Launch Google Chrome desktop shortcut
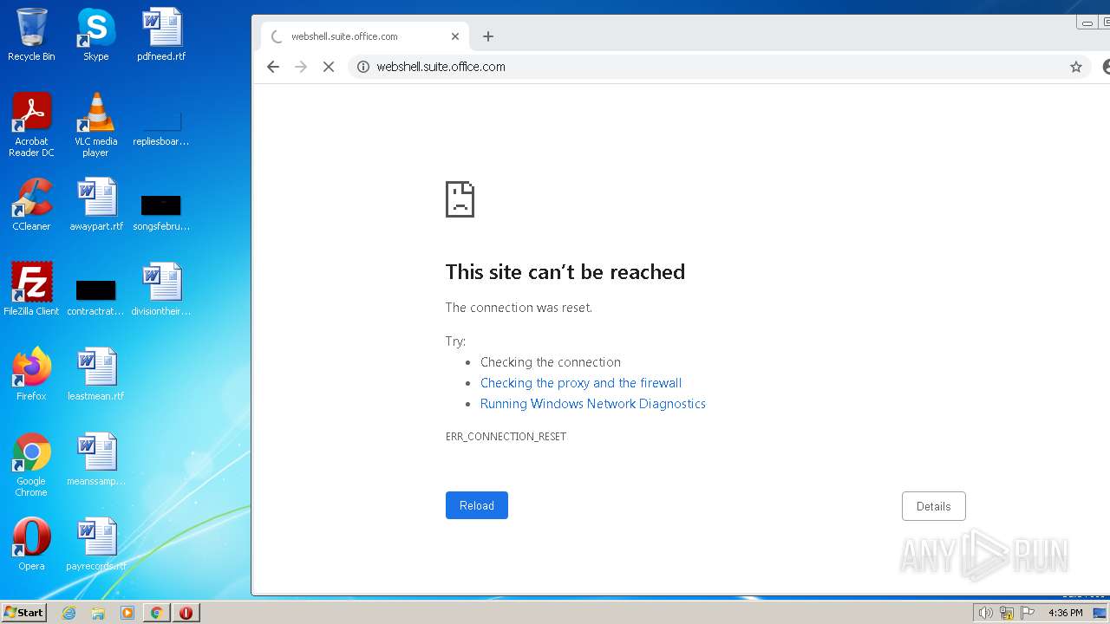1110x624 pixels. [x=31, y=465]
